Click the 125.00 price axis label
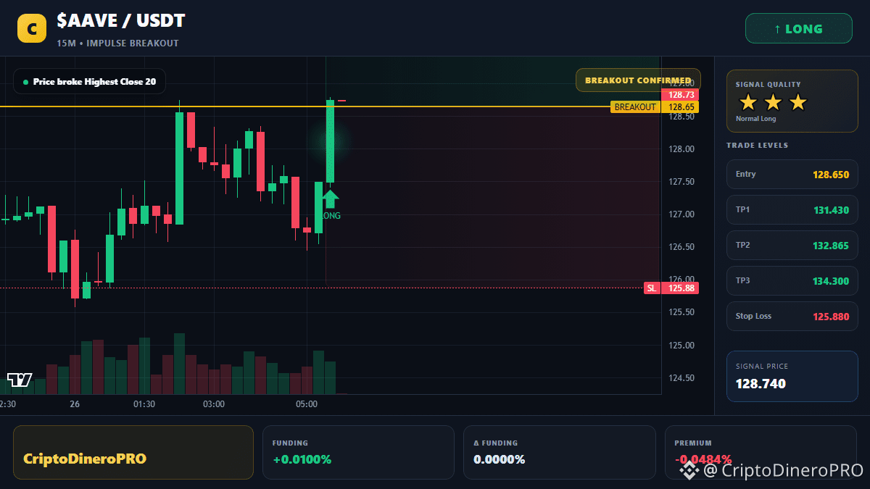870x489 pixels. (681, 346)
